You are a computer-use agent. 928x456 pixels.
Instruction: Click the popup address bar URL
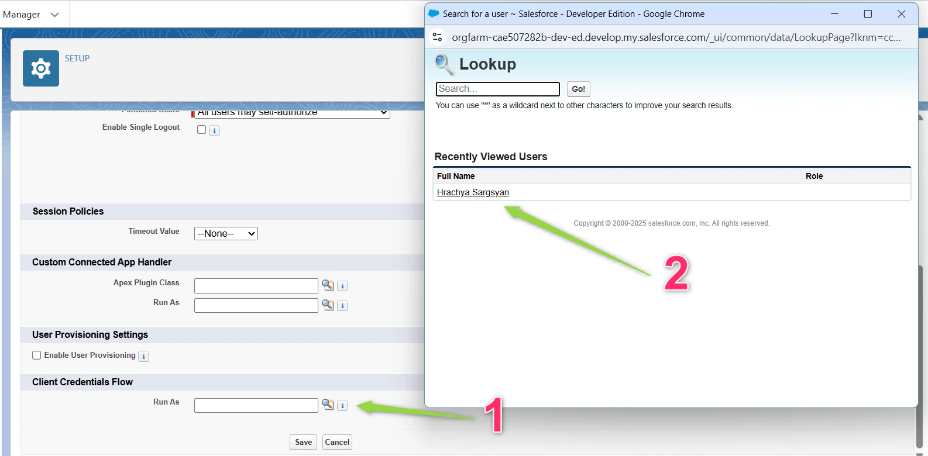coord(676,37)
